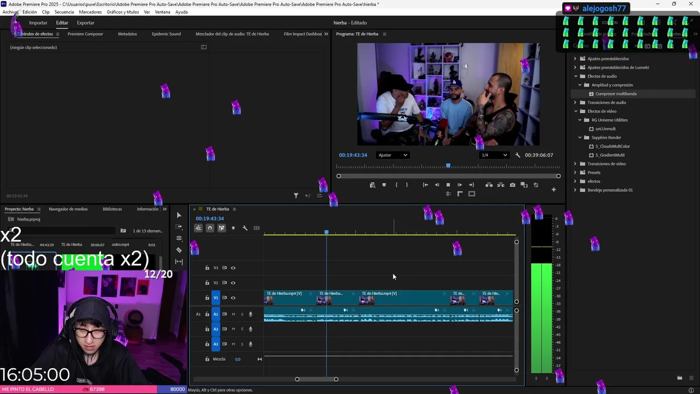Toggle track V3 output eye

pos(233,268)
